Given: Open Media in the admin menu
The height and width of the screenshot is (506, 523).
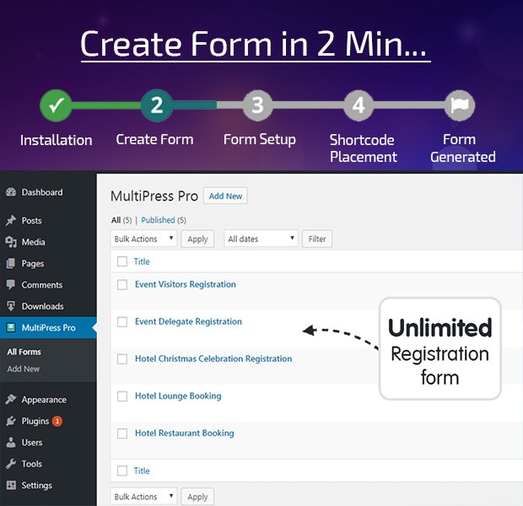Looking at the screenshot, I should pyautogui.click(x=34, y=242).
